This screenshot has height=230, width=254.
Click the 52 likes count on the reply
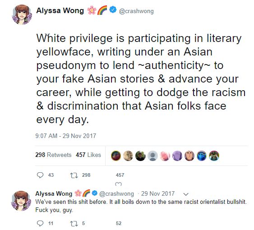(x=119, y=224)
